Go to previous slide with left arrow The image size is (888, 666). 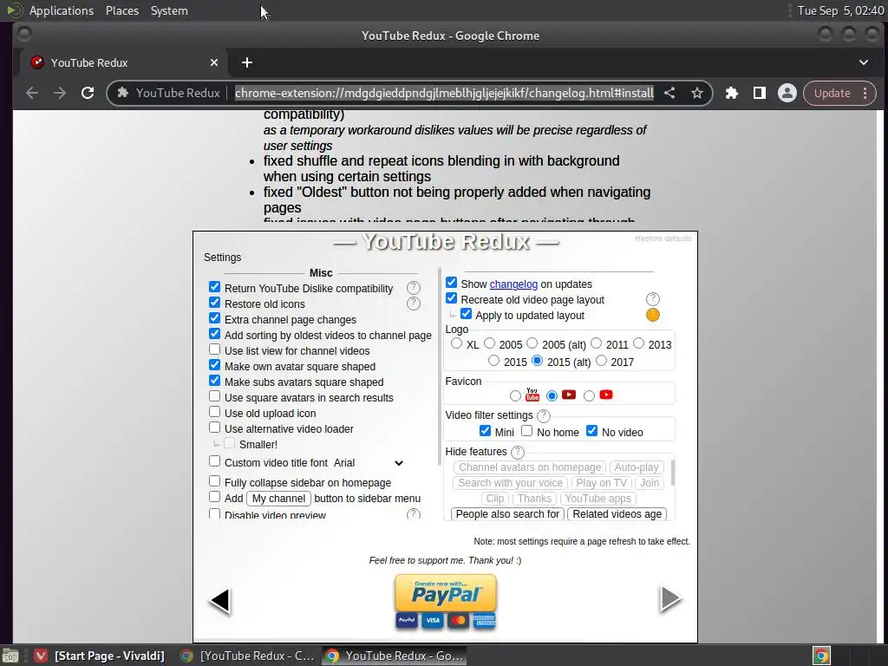[219, 600]
